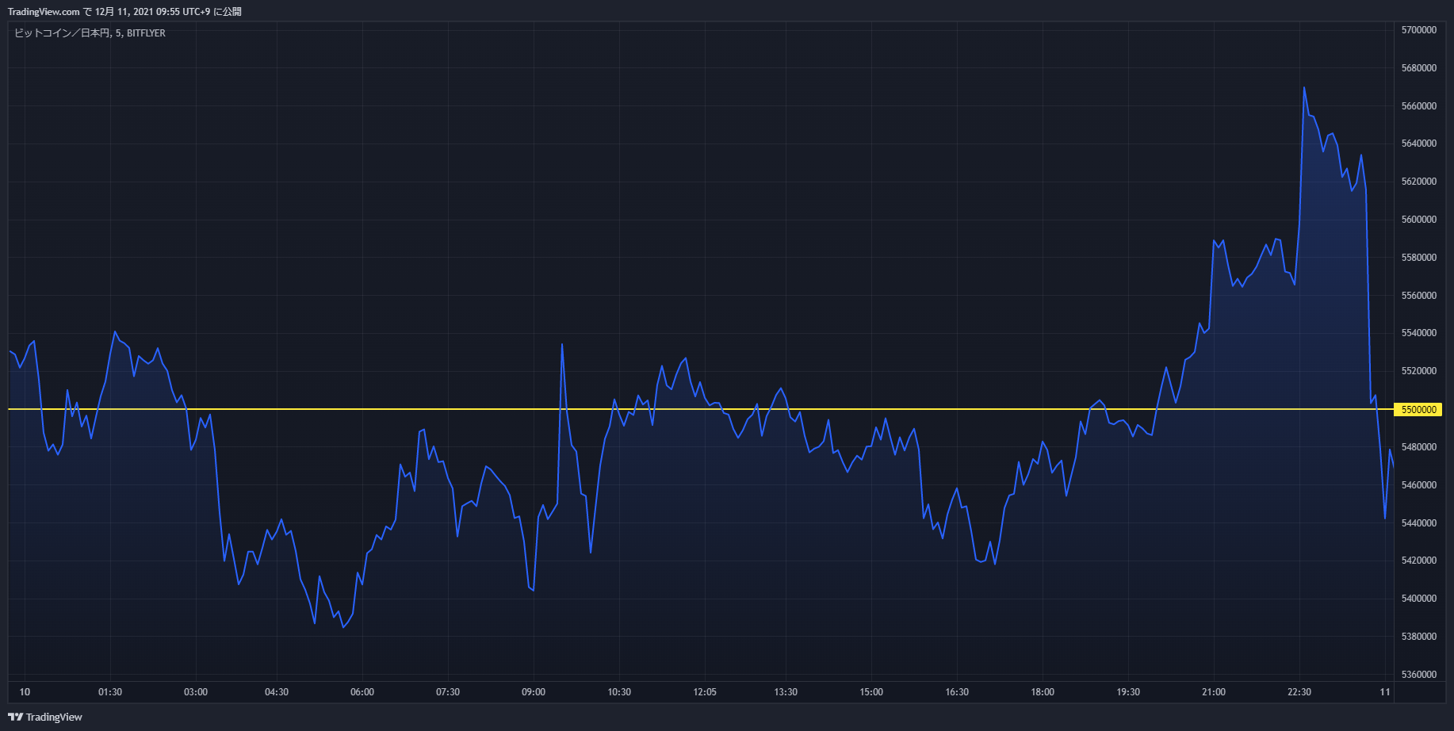Click the 10:30 time axis label

[619, 692]
